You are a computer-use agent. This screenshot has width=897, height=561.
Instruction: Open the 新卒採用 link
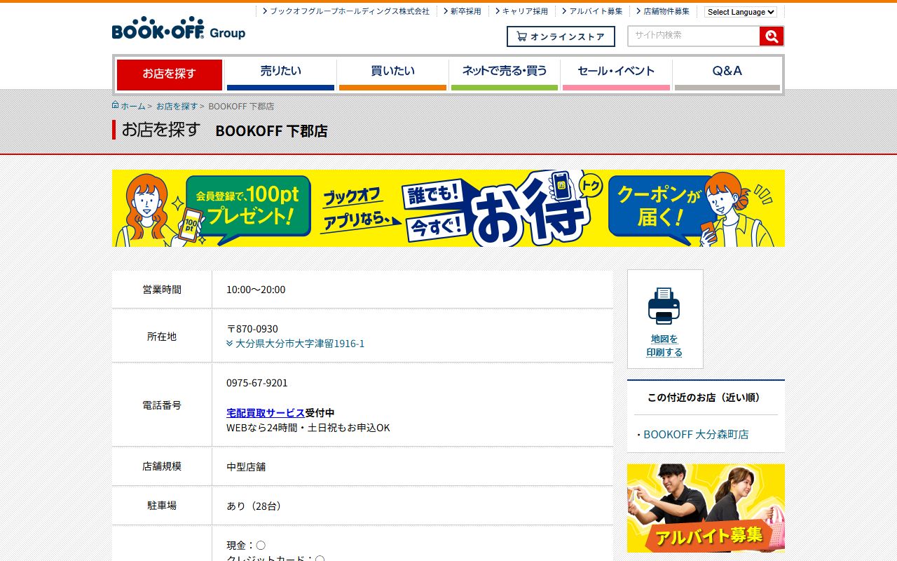[465, 12]
